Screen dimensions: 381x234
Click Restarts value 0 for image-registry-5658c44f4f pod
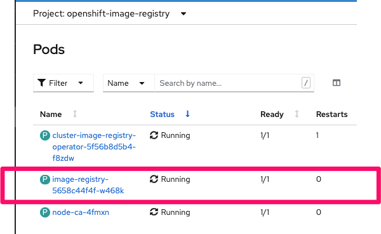[x=319, y=179]
